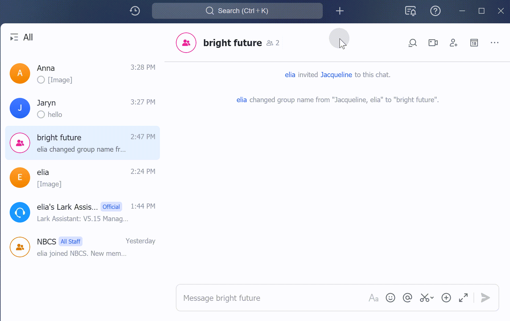Mention someone with the @ icon
The image size is (510, 321).
point(407,298)
